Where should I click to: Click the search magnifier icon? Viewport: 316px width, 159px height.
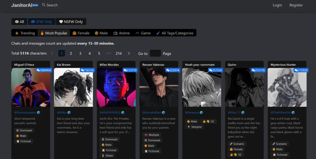click(x=44, y=5)
